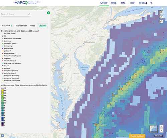
Task: Click the New York label on the map
Action: point(114,20)
